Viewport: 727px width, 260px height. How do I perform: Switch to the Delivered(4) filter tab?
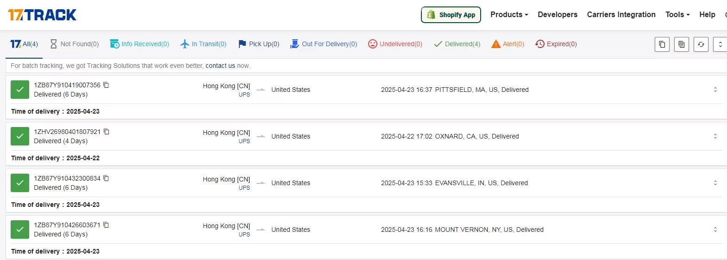[457, 44]
